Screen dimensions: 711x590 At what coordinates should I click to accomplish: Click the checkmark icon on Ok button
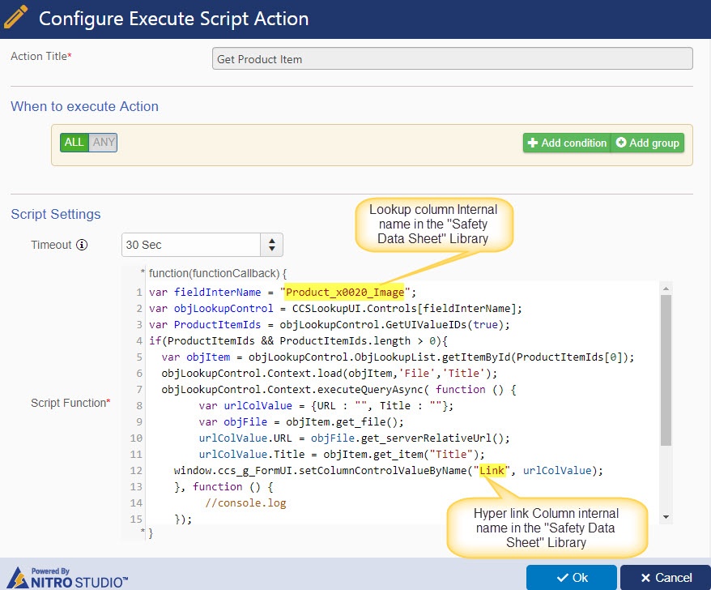(x=563, y=578)
